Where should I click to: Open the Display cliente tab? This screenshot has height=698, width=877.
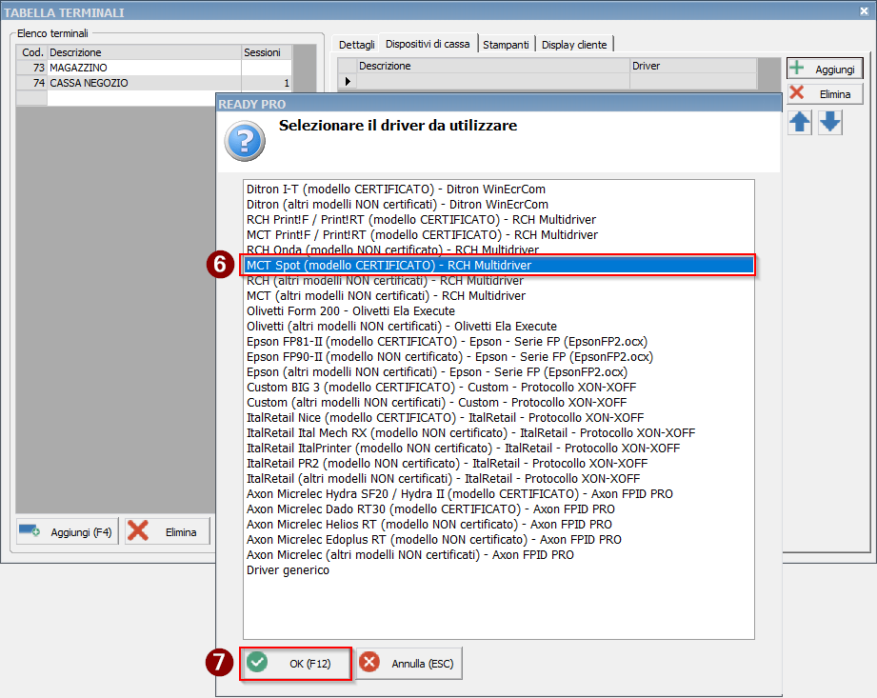point(575,45)
